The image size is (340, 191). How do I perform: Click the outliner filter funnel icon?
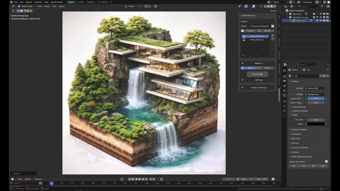322,6
